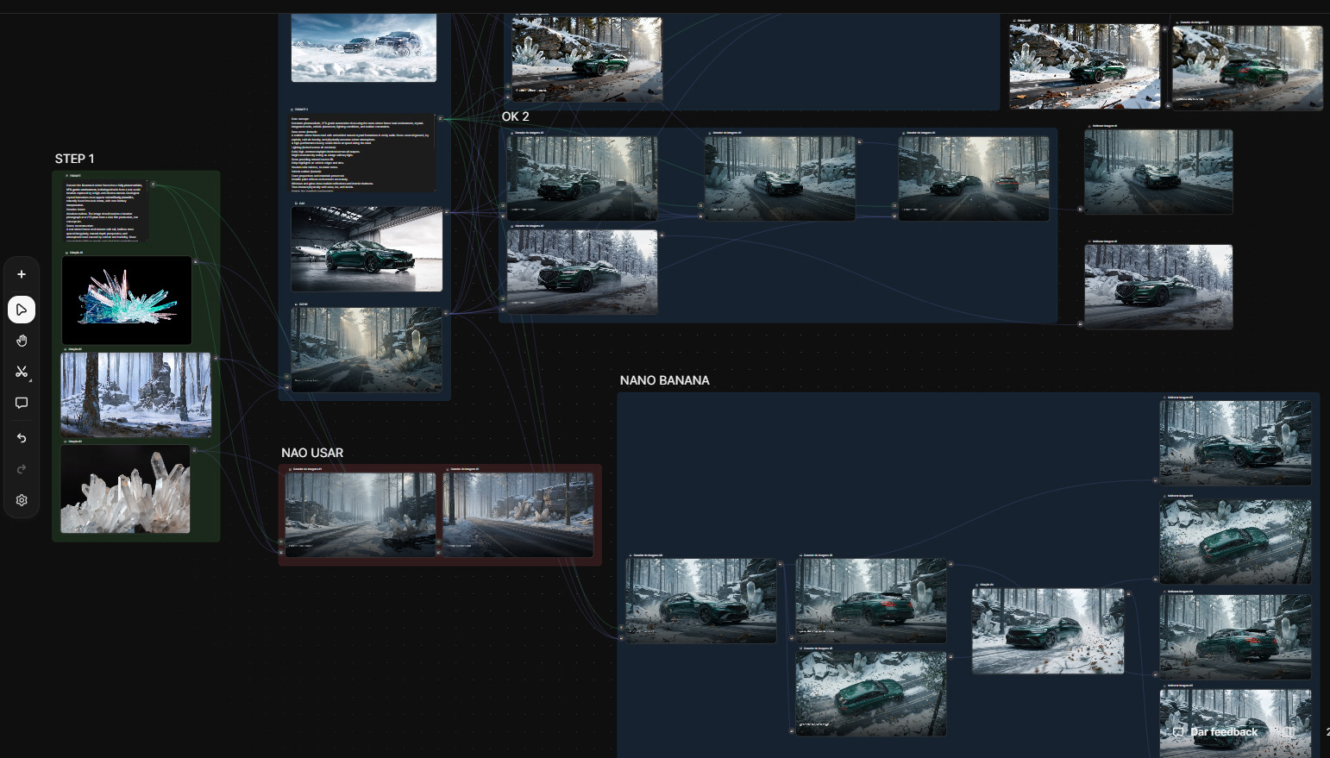Open the prompt text node in STEP 1
1330x758 pixels.
coord(106,209)
